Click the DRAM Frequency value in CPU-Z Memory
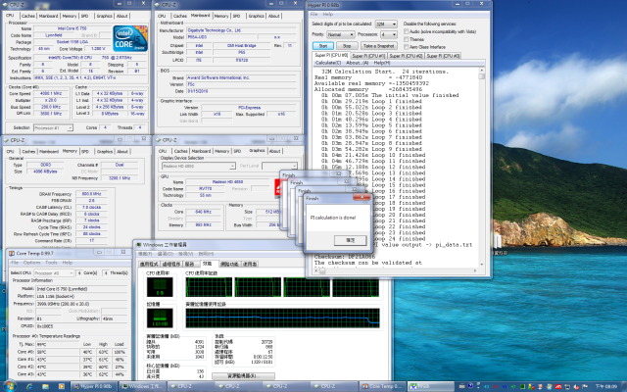This screenshot has width=627, height=392. point(91,194)
